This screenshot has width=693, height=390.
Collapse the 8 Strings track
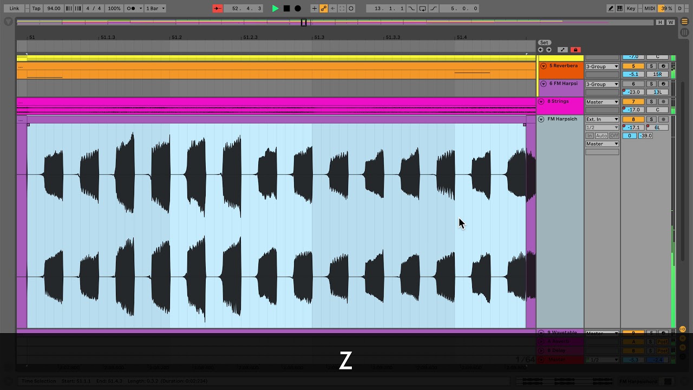point(541,101)
